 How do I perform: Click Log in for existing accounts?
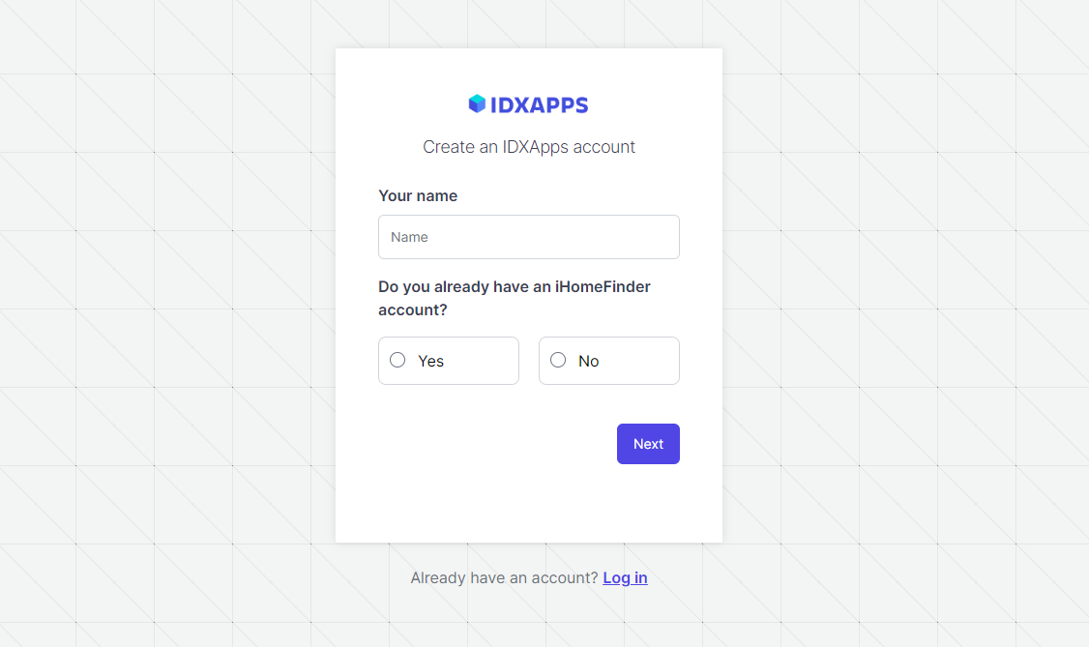pos(625,577)
